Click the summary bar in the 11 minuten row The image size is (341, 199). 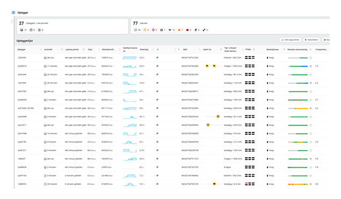pos(298,66)
